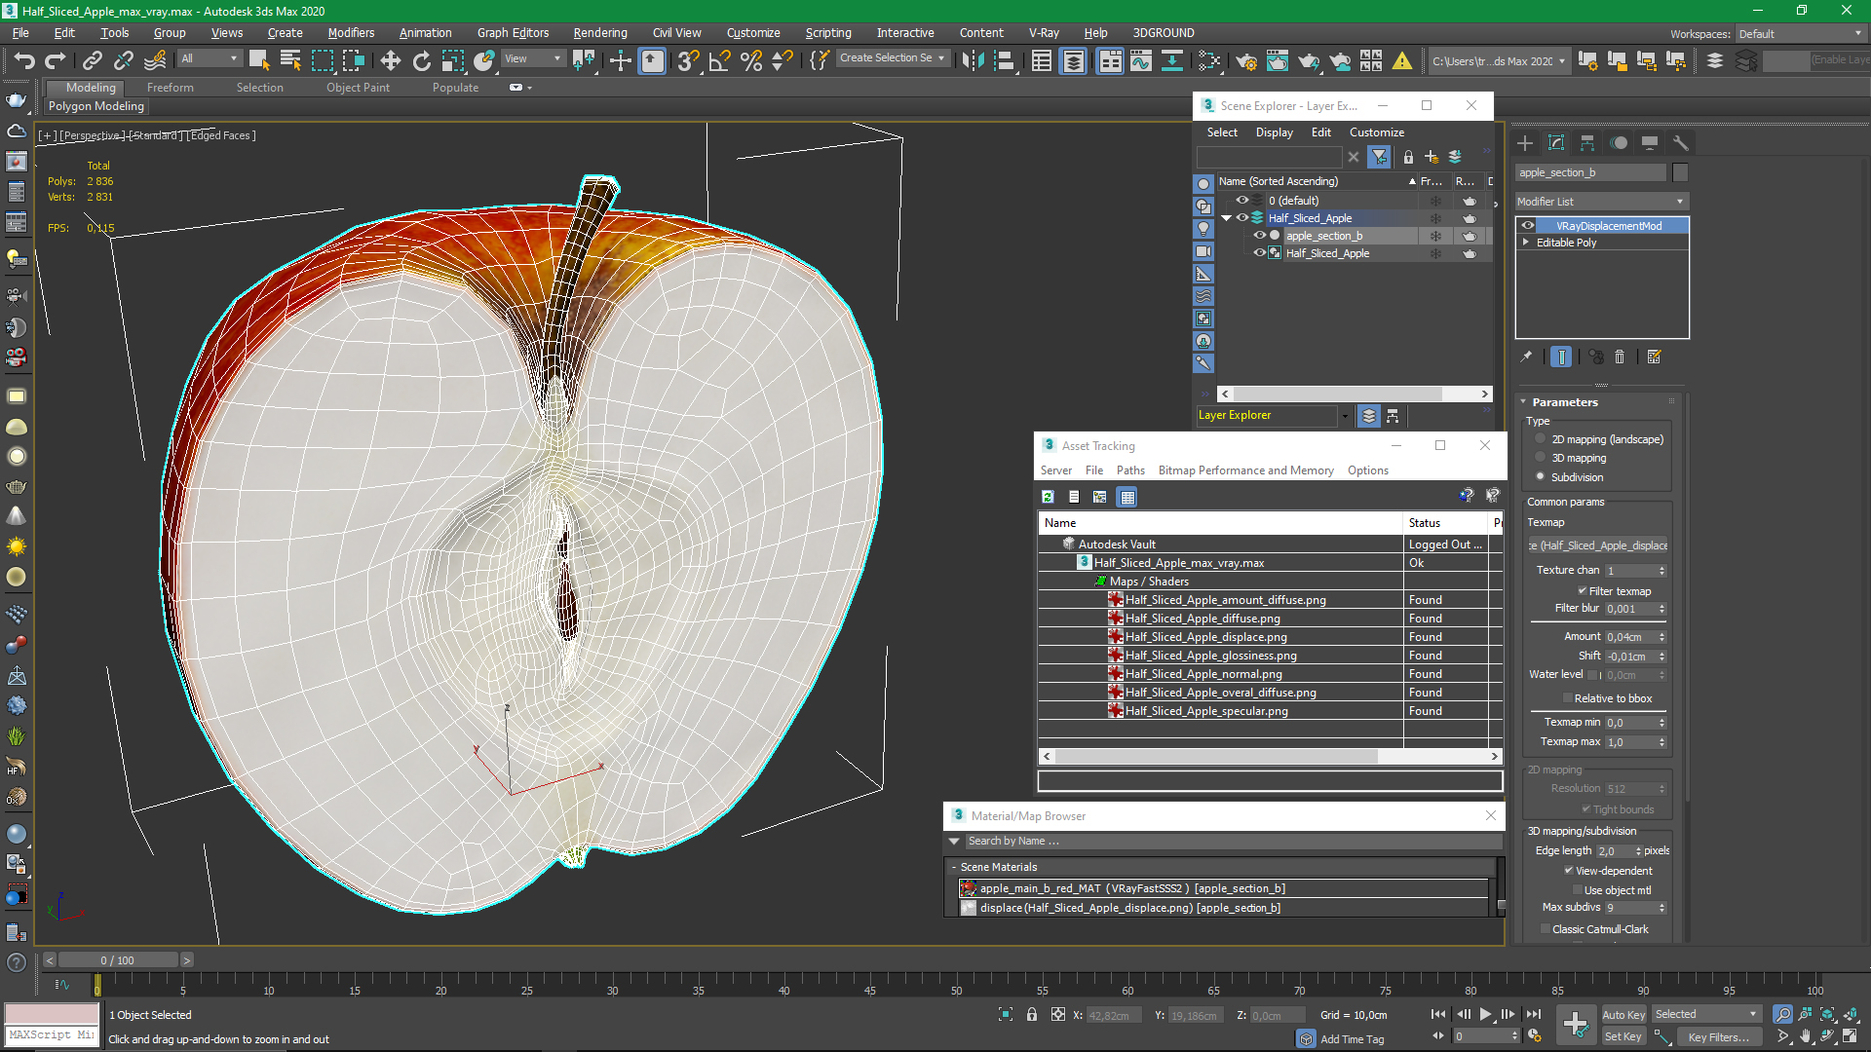Activate the Select and Uniform Scale tool

(452, 60)
